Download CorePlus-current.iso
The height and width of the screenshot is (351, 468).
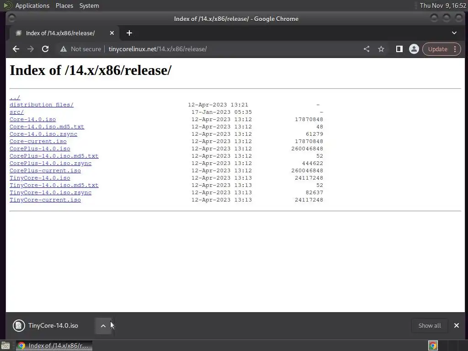45,171
